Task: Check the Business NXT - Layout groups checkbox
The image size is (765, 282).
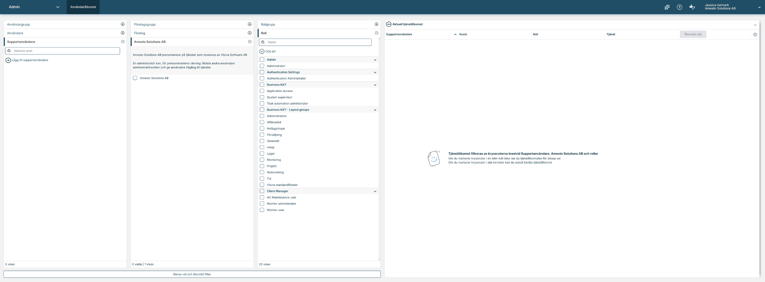Action: tap(262, 110)
